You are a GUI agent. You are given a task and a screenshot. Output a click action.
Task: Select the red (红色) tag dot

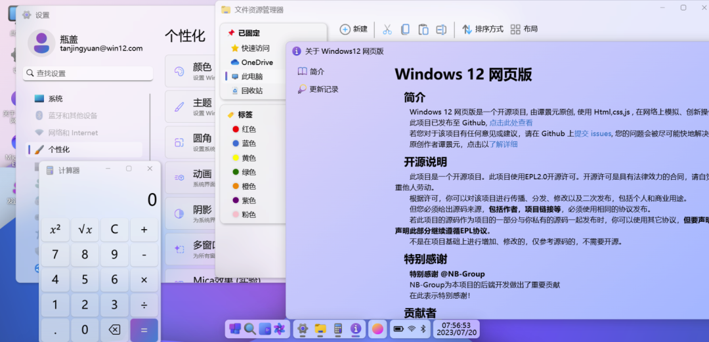click(235, 129)
